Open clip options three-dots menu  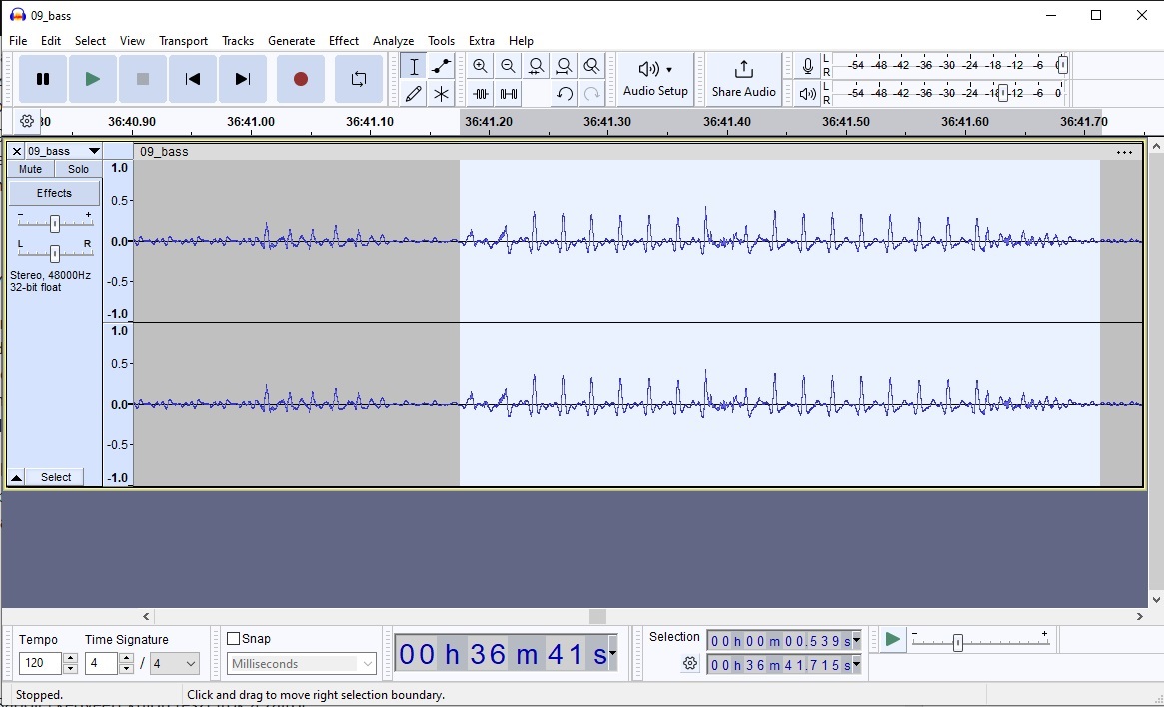pos(1124,152)
